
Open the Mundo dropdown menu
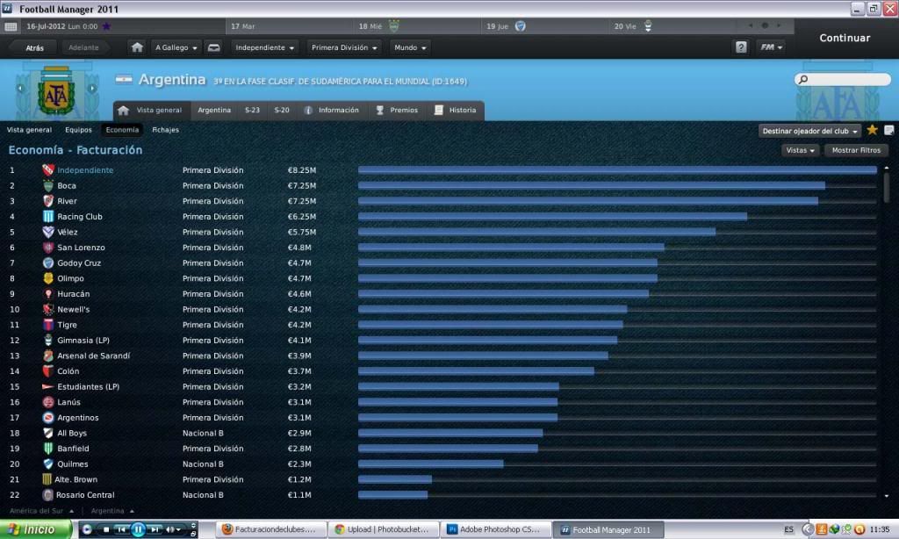pos(410,47)
